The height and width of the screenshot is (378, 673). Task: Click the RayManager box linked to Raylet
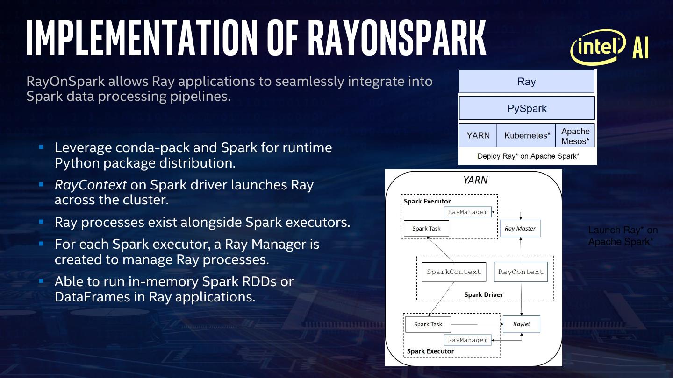(x=467, y=340)
